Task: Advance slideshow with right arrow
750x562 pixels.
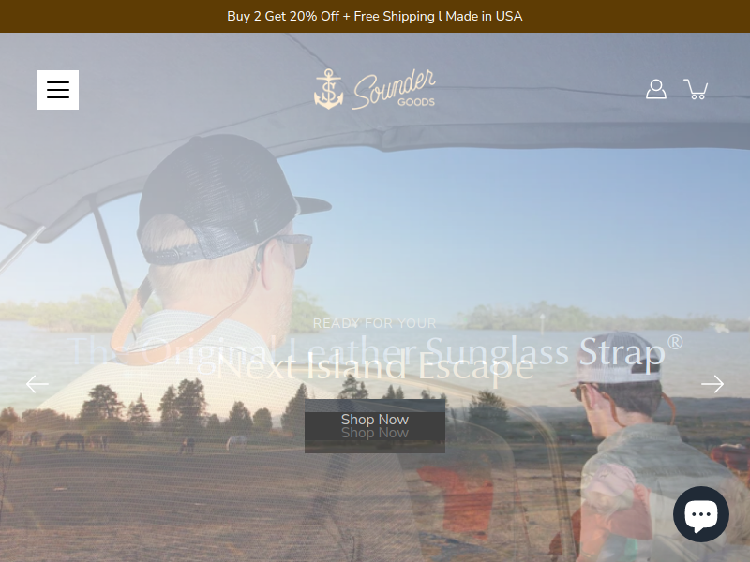Action: coord(712,384)
